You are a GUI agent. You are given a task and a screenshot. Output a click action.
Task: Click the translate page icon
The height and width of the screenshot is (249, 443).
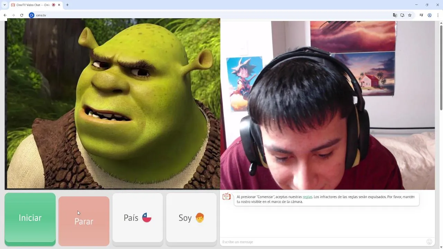click(395, 15)
